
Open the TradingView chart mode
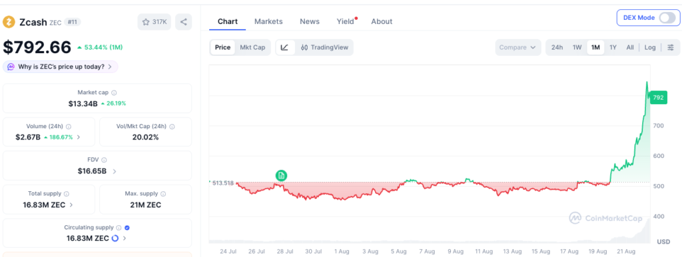324,47
